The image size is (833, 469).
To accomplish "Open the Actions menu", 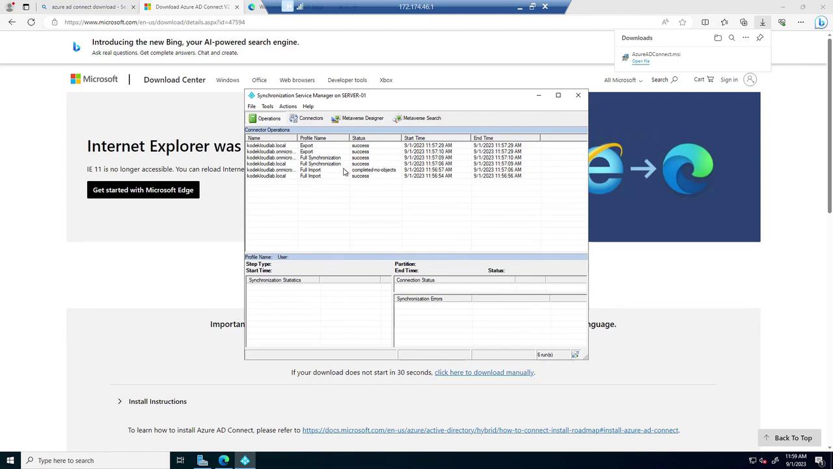I will tap(288, 106).
